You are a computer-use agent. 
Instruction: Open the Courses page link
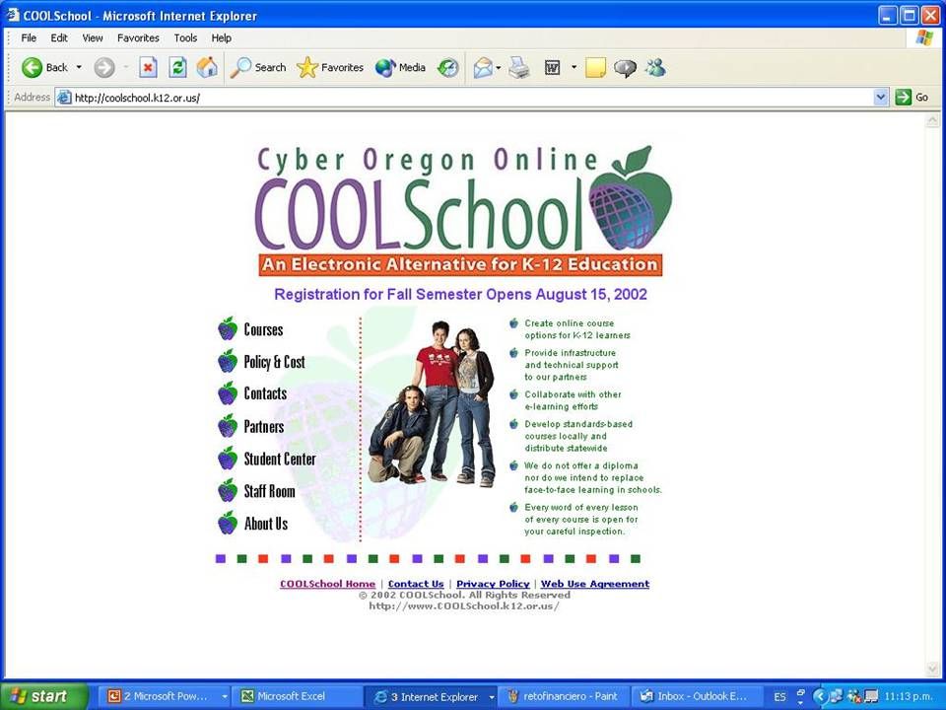pyautogui.click(x=263, y=329)
